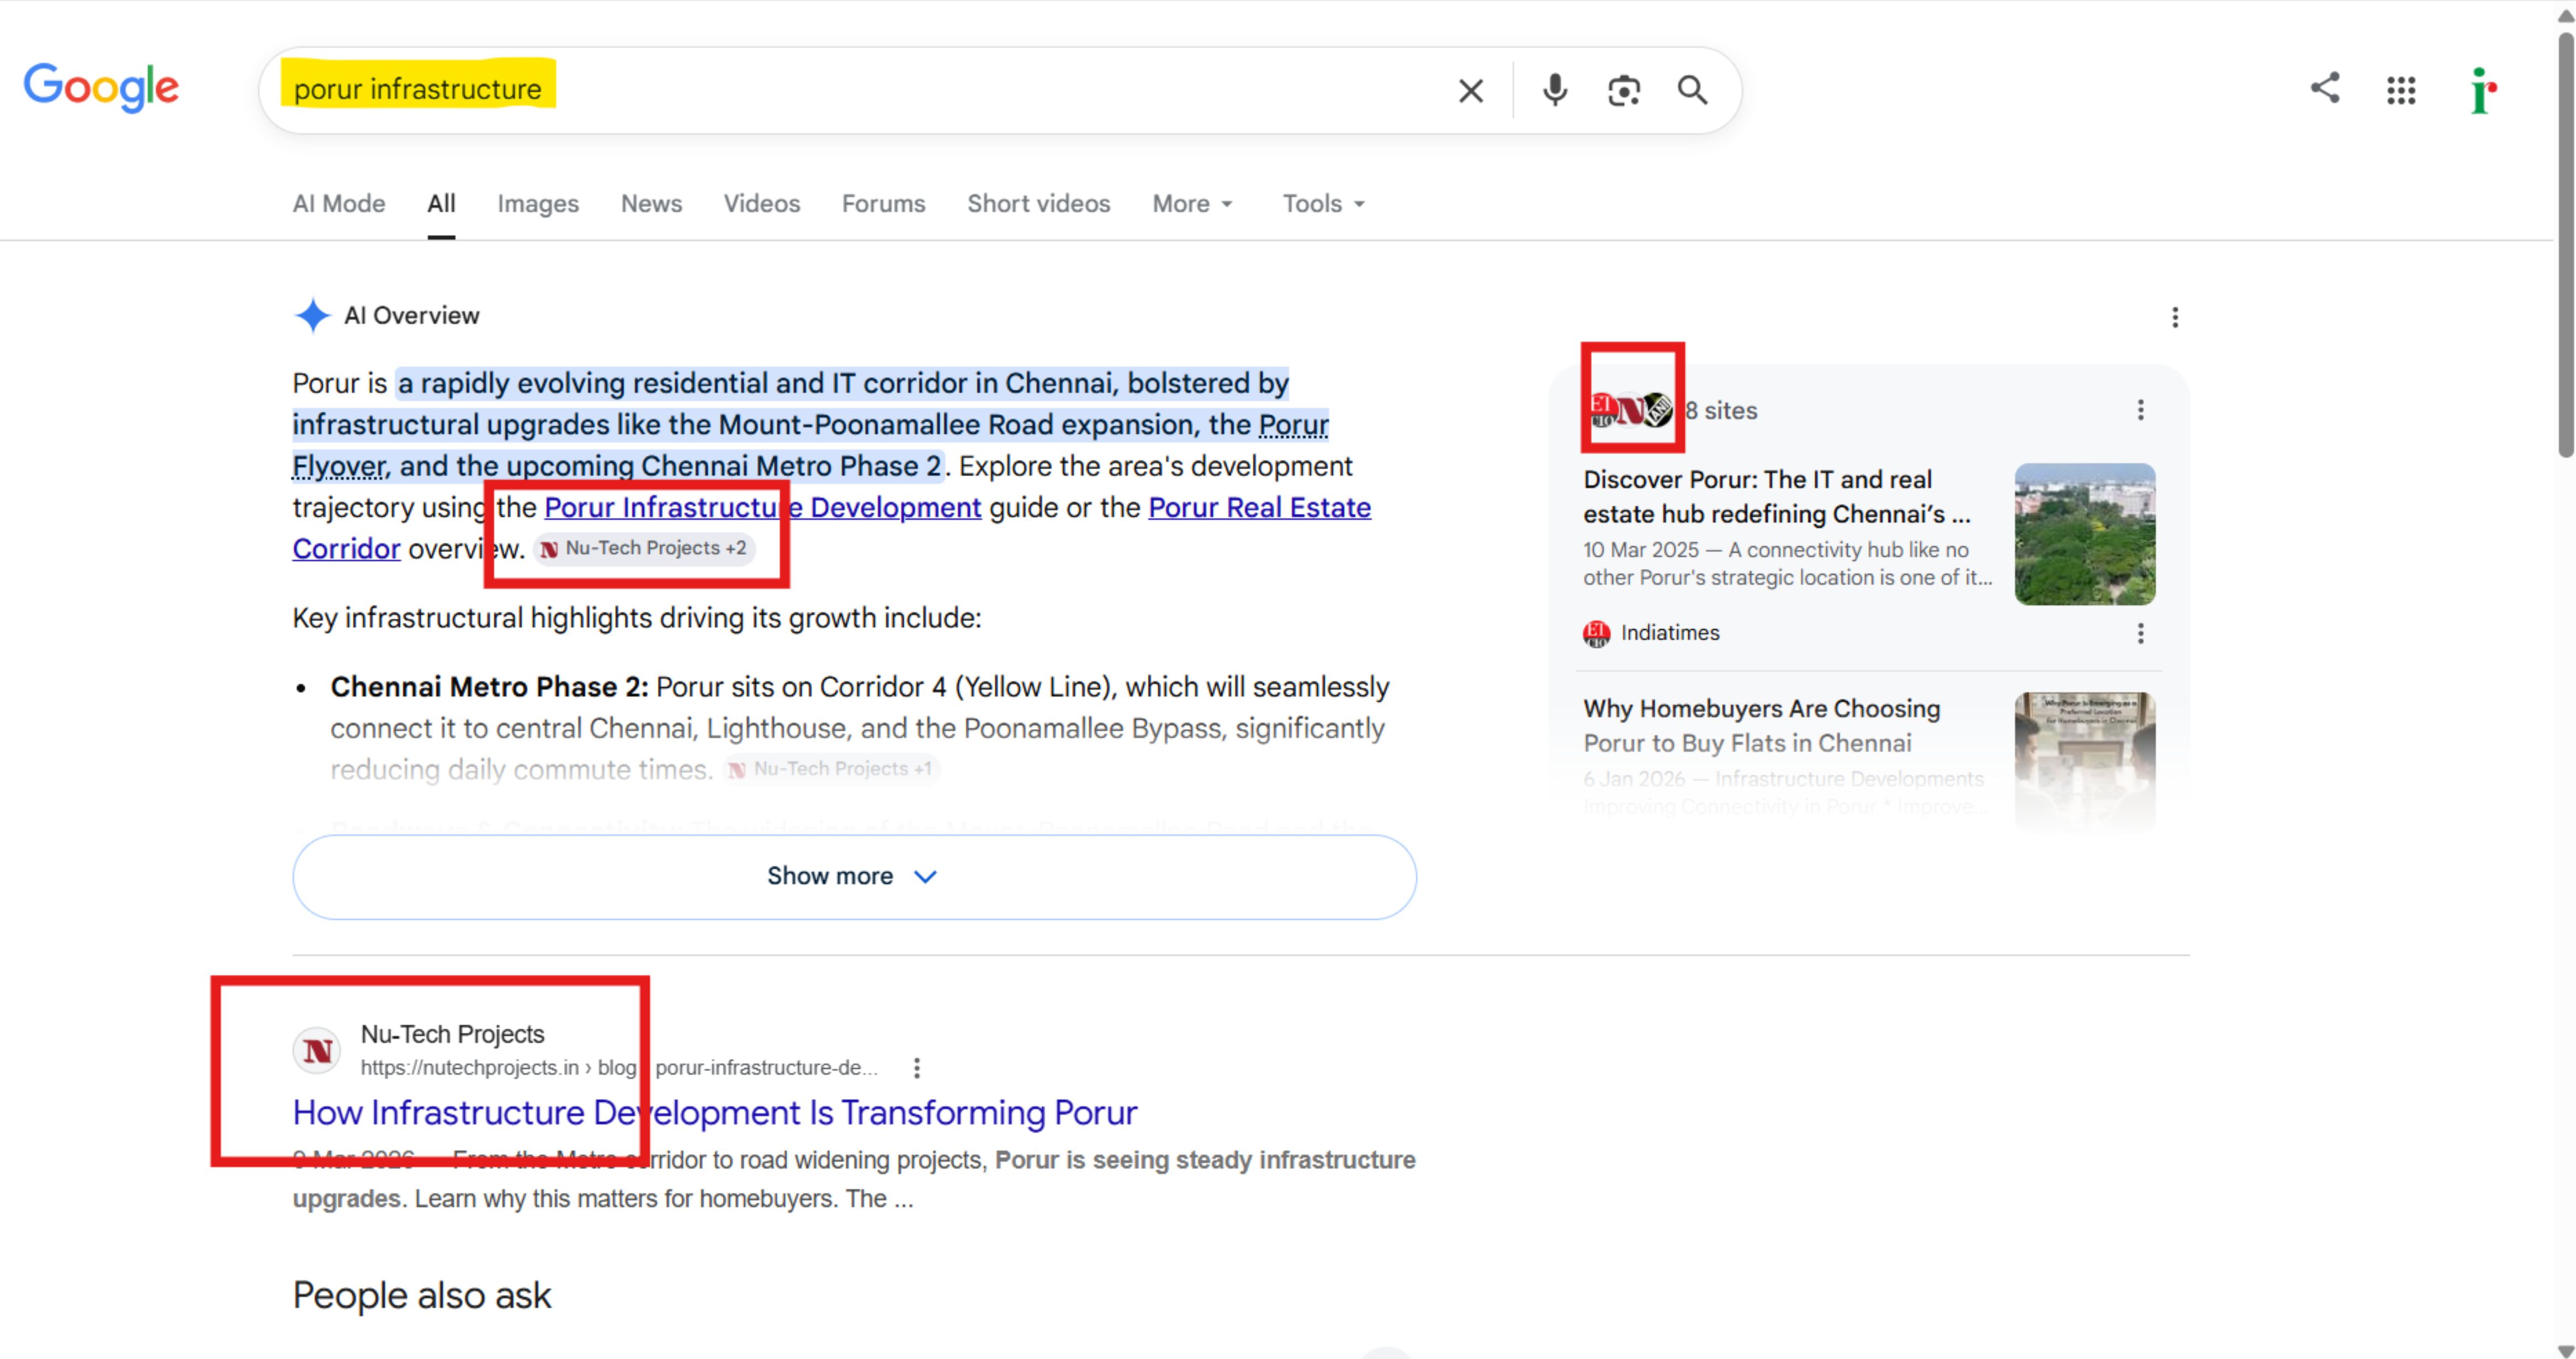Open Porur Infrastructure Development link
Image resolution: width=2576 pixels, height=1359 pixels.
click(762, 508)
